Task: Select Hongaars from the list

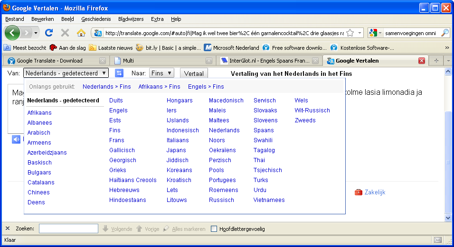Action: tap(180, 101)
